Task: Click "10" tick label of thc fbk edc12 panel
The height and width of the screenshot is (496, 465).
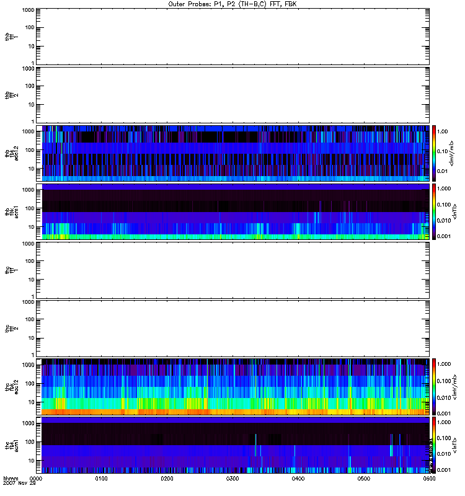Action: (x=32, y=402)
